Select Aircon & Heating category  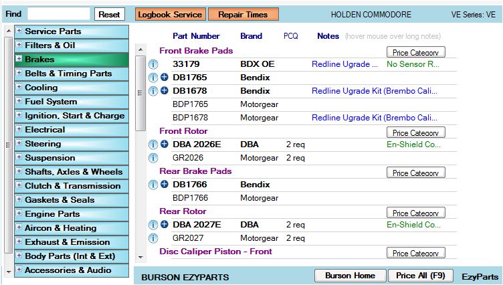point(72,228)
